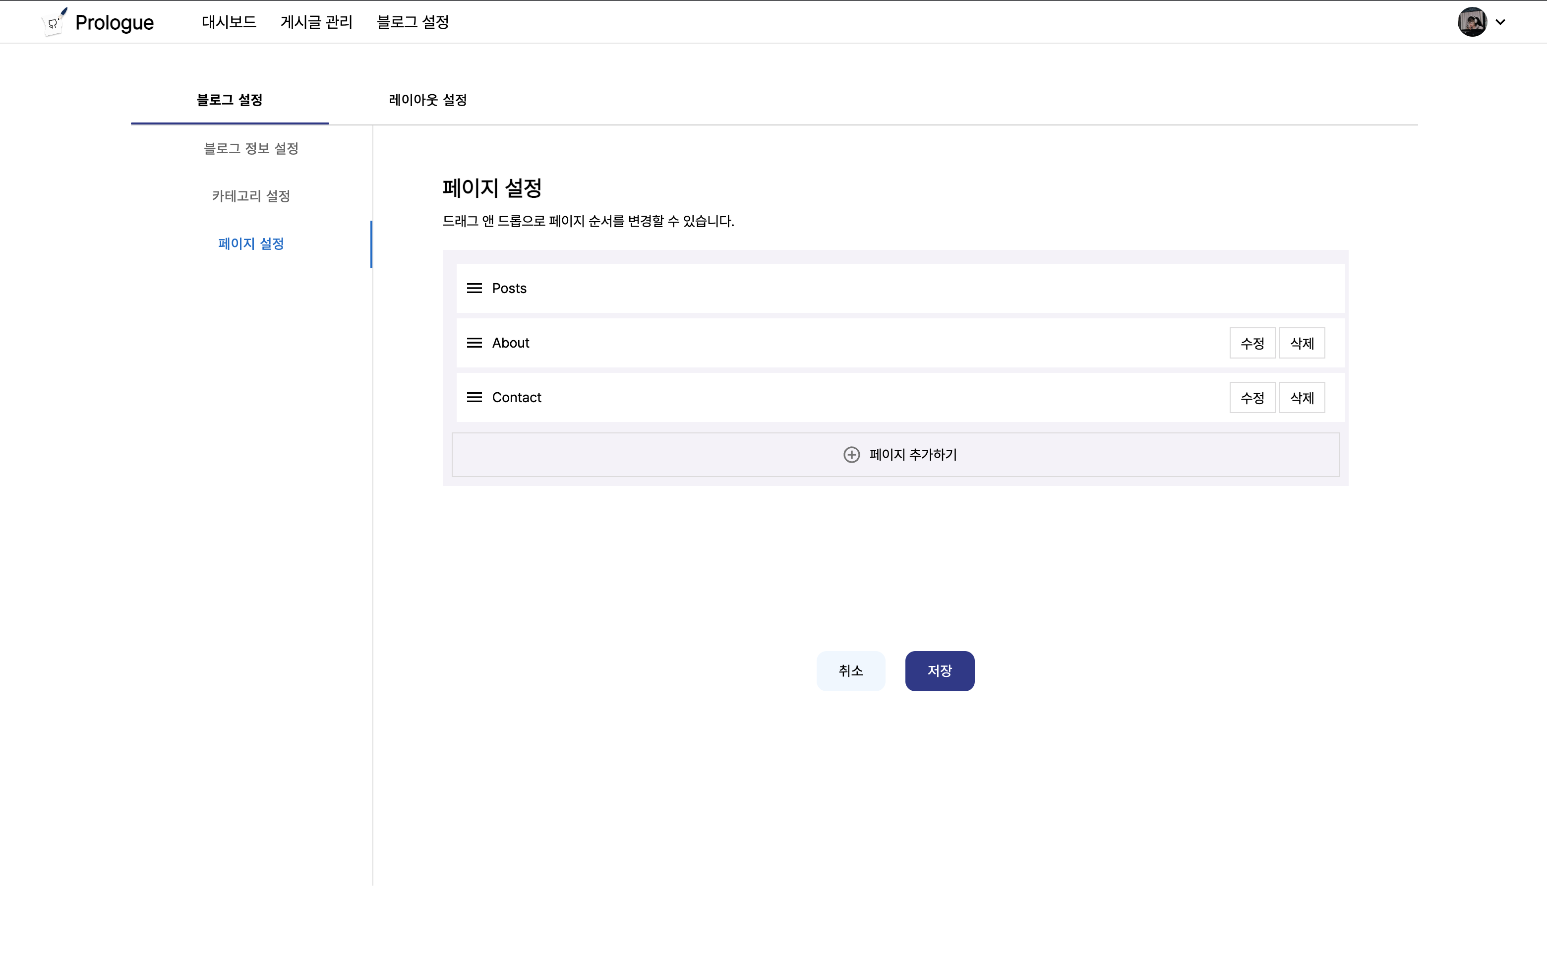Go to 블로그 정보 설정 in sidebar
Viewport: 1547px width, 963px height.
pos(251,148)
